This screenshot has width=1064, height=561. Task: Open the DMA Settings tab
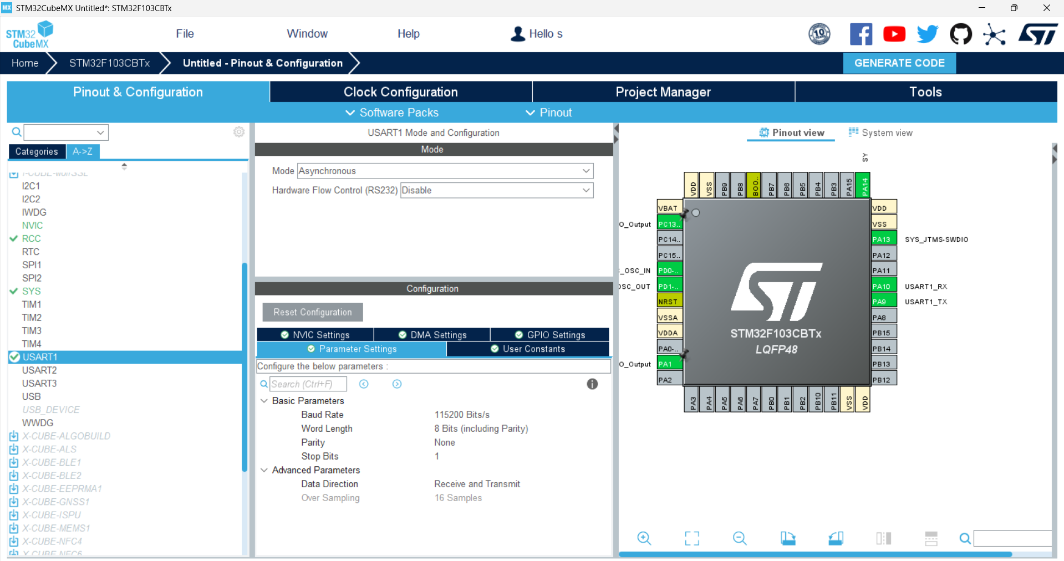(432, 335)
